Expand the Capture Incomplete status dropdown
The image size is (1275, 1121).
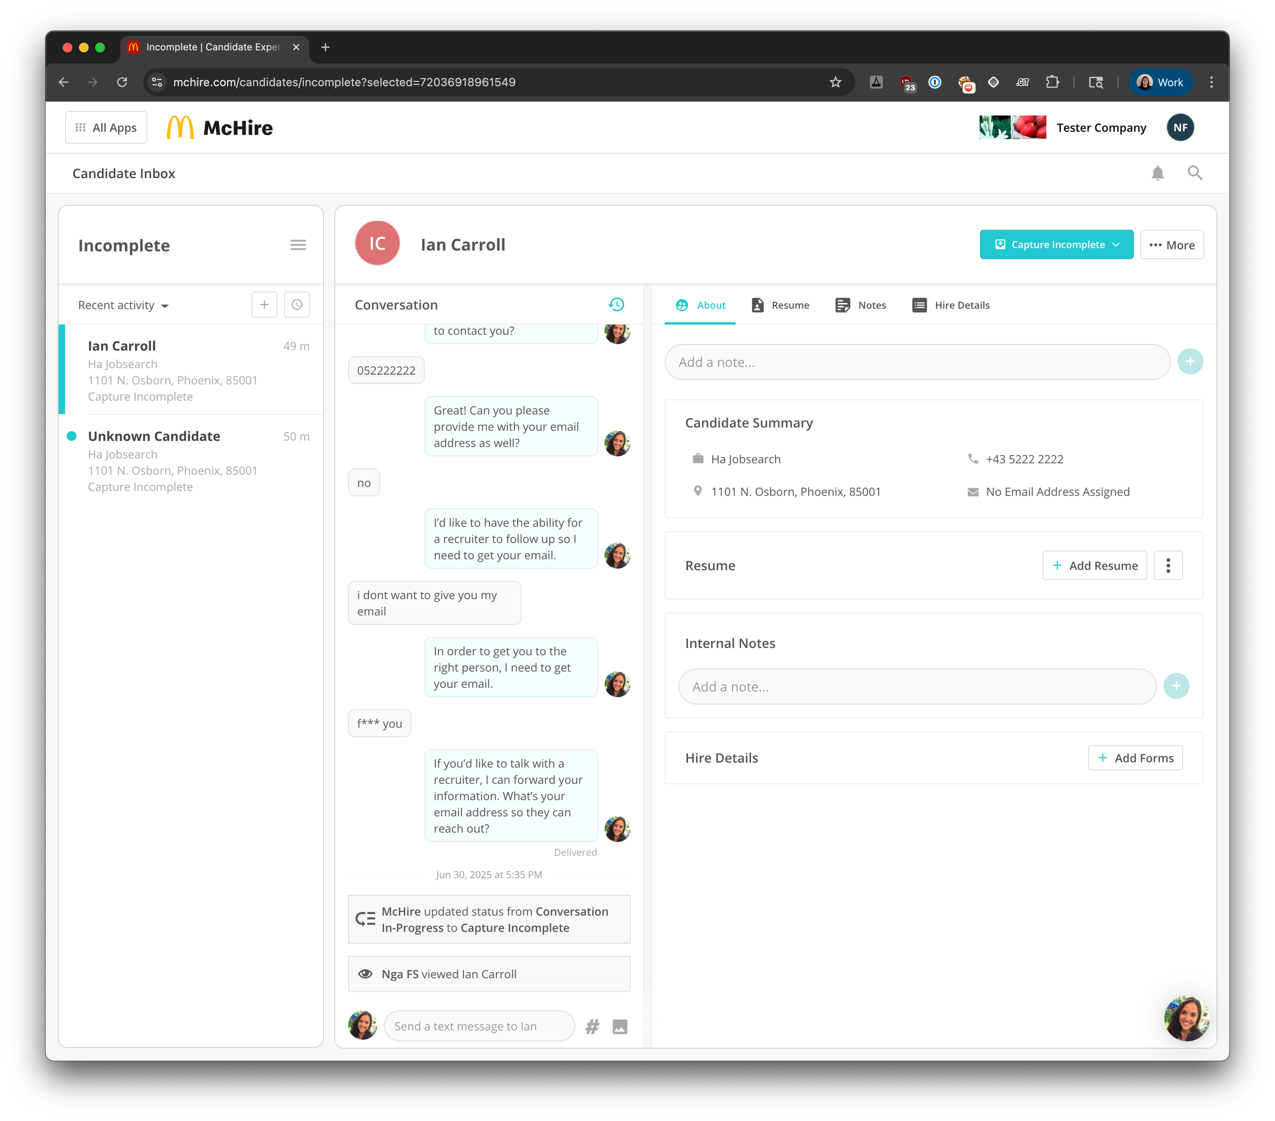tap(1056, 244)
